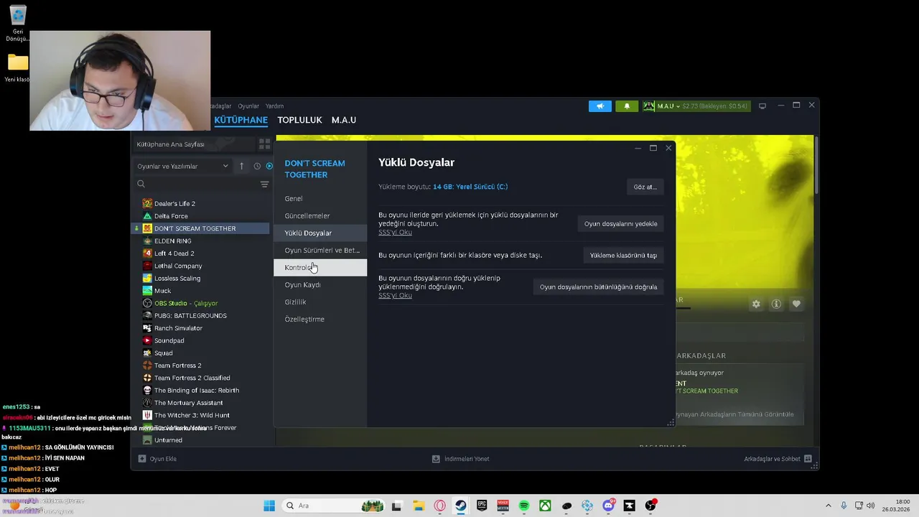Screen dimensions: 919x517
Task: Open Windows Start menu
Action: tap(269, 506)
